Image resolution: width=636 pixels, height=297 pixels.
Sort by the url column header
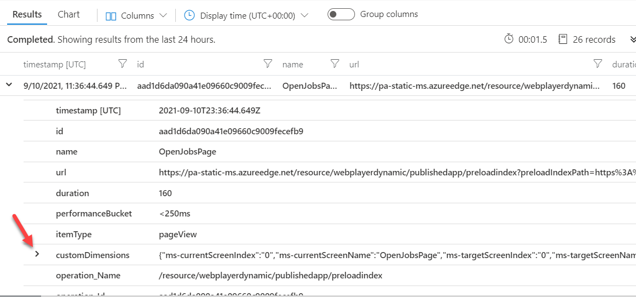coord(354,65)
